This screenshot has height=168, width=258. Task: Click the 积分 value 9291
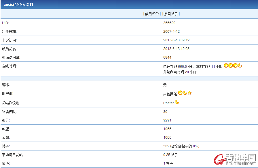(167, 120)
